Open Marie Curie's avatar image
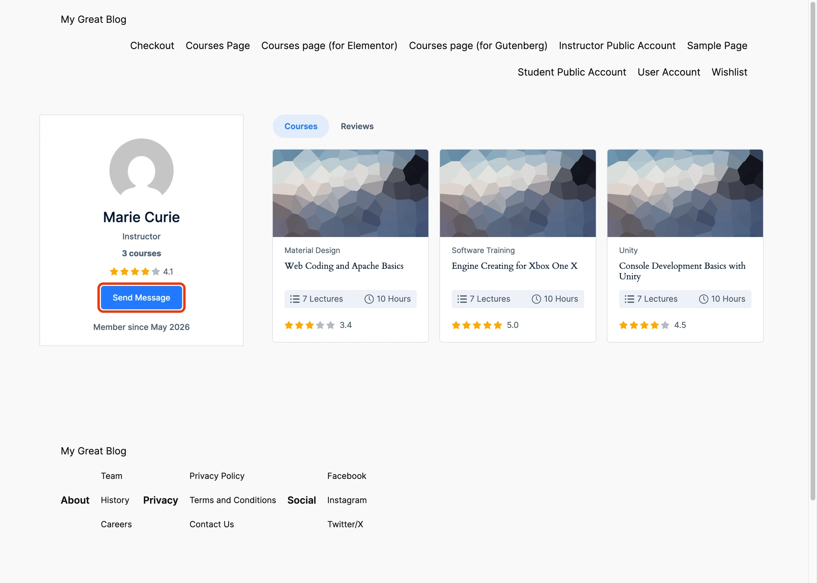 tap(141, 170)
